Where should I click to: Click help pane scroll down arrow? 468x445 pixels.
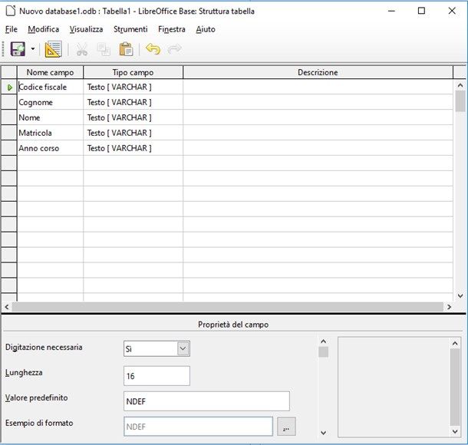455,431
